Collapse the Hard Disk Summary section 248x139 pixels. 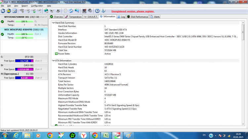[53, 23]
